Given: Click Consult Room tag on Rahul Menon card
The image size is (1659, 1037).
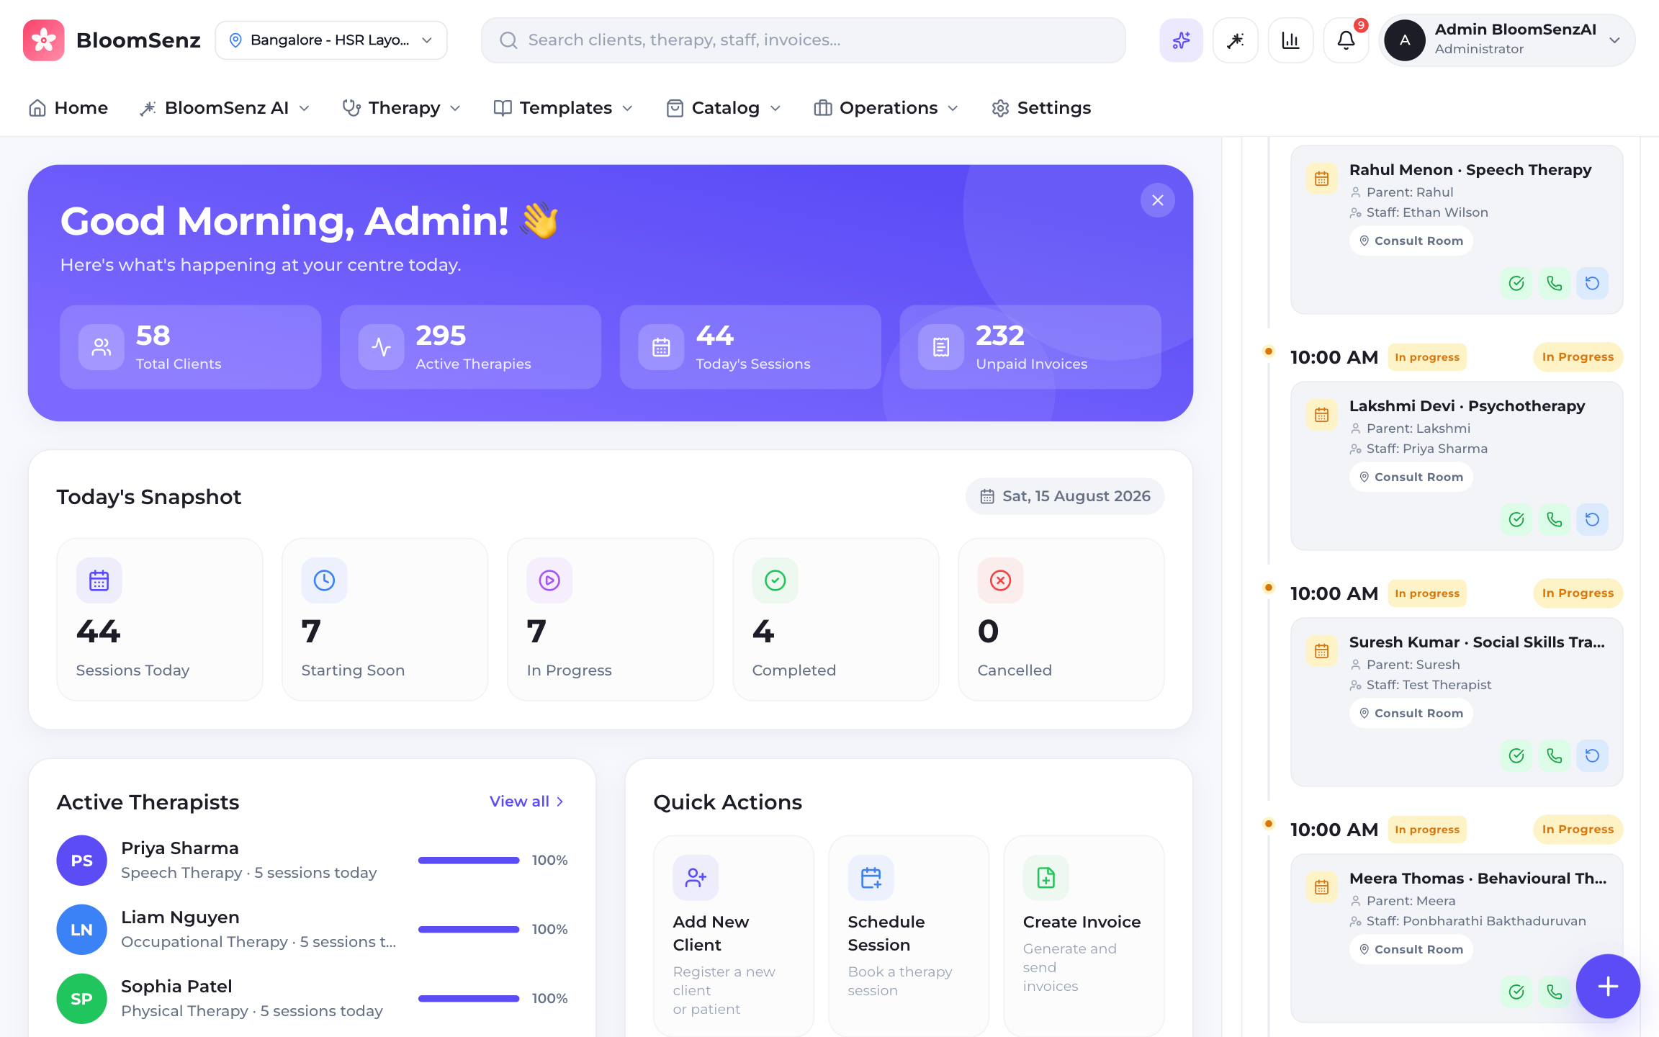Looking at the screenshot, I should point(1411,241).
